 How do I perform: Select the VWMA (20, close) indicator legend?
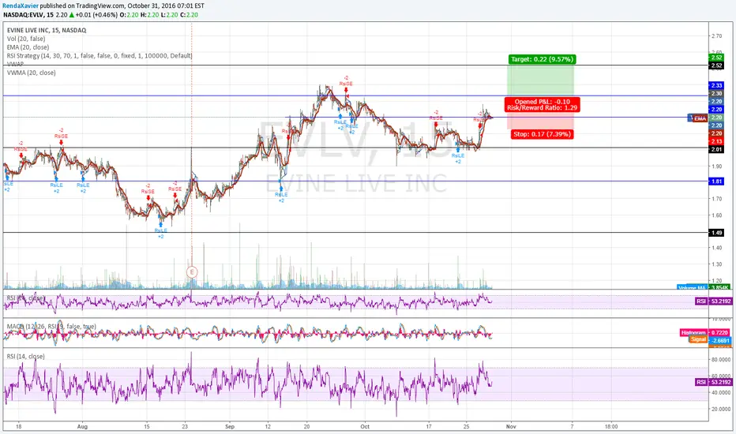(x=31, y=73)
